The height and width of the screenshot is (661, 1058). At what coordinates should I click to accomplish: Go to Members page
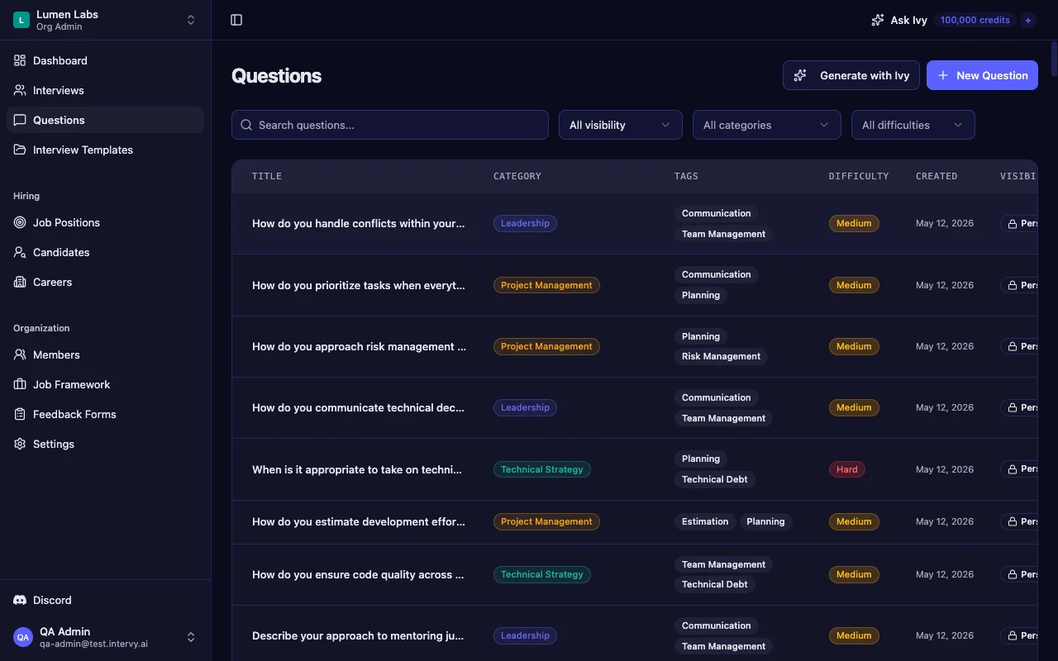(105, 354)
